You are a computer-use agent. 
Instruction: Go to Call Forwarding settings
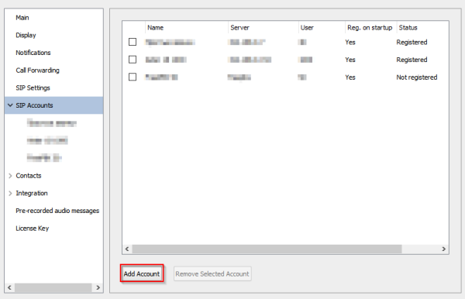point(38,70)
